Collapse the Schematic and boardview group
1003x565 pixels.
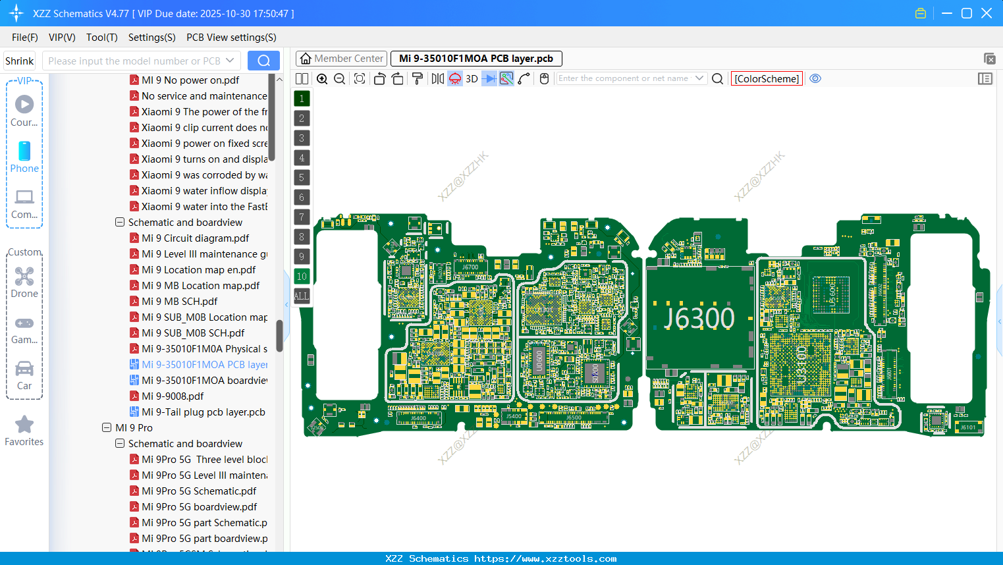click(x=120, y=222)
